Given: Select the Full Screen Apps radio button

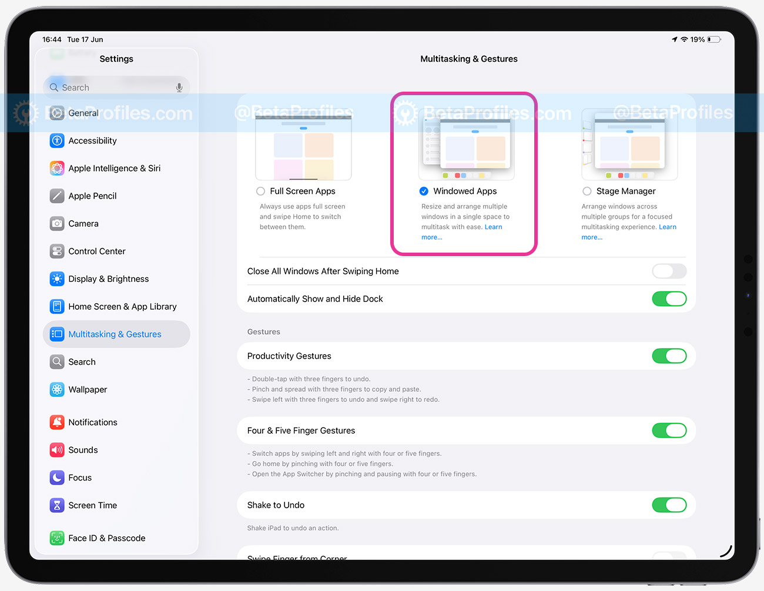Looking at the screenshot, I should [260, 191].
